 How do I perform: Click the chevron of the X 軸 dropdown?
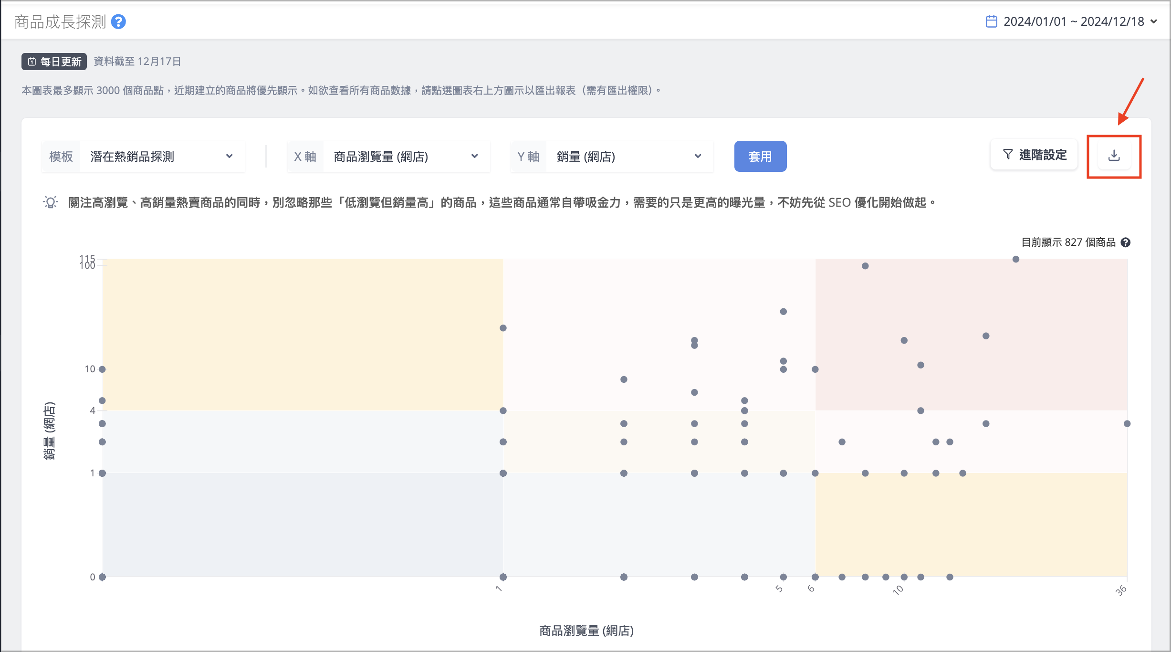click(475, 156)
